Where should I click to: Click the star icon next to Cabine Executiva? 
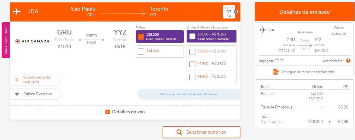point(17,94)
